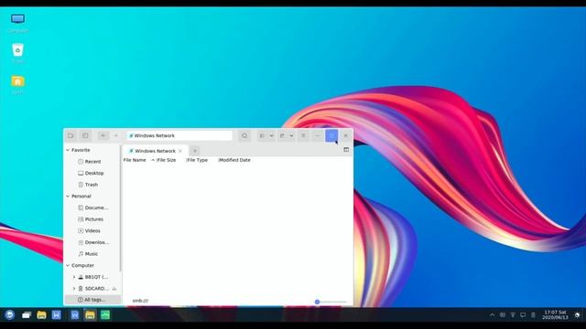Open the clock showing 17:07 Sat
The image size is (586, 329).
[555, 314]
